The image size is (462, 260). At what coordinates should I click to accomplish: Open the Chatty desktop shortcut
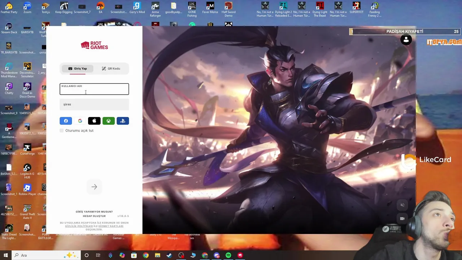[9, 89]
